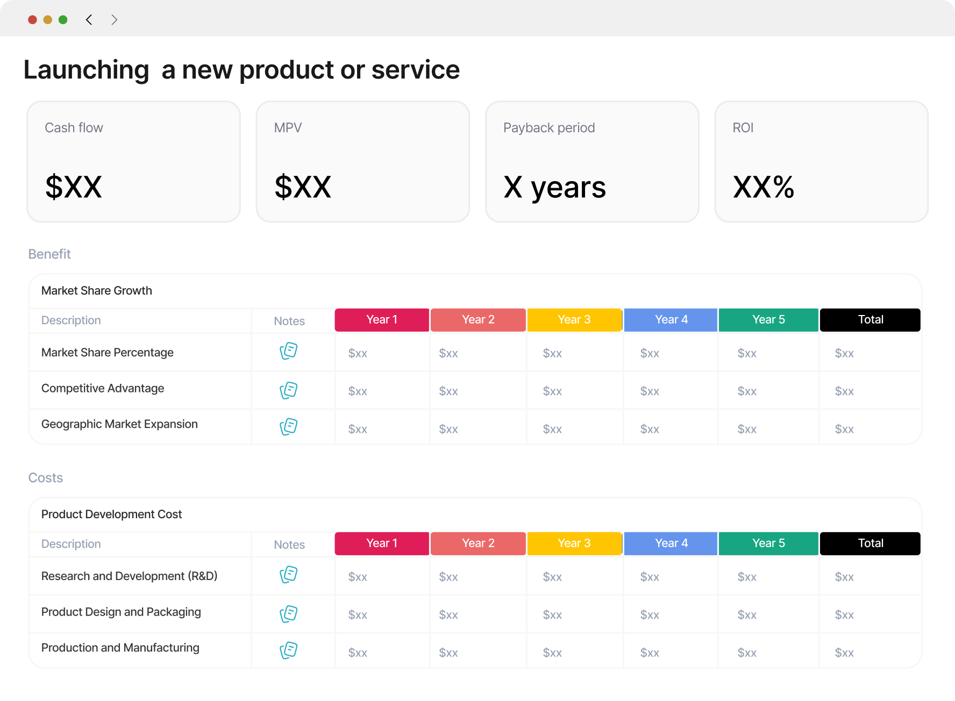Image resolution: width=955 pixels, height=701 pixels.
Task: Select the Product Development Cost table title
Action: click(x=112, y=514)
